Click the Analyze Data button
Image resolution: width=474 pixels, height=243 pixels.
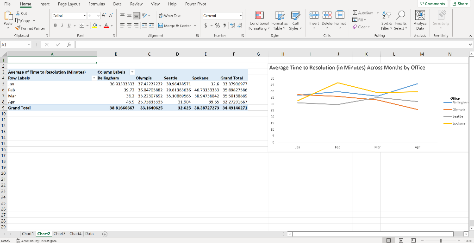pos(420,20)
